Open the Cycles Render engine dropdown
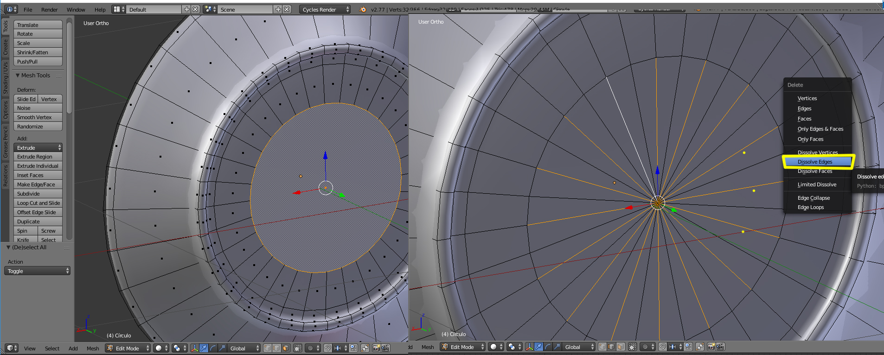The height and width of the screenshot is (355, 884). (x=325, y=9)
